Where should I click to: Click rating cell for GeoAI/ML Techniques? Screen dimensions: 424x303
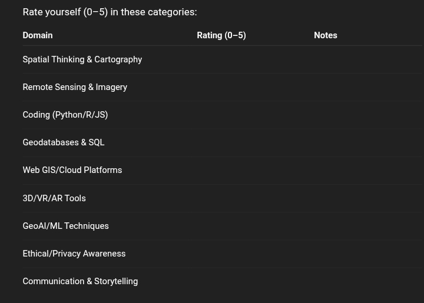(x=250, y=226)
